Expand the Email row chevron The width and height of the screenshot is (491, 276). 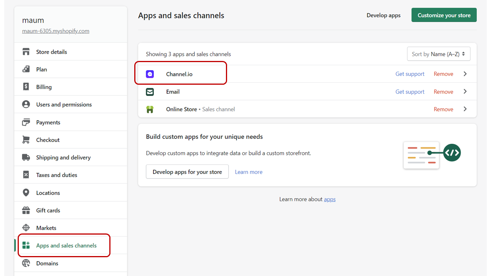pos(465,92)
